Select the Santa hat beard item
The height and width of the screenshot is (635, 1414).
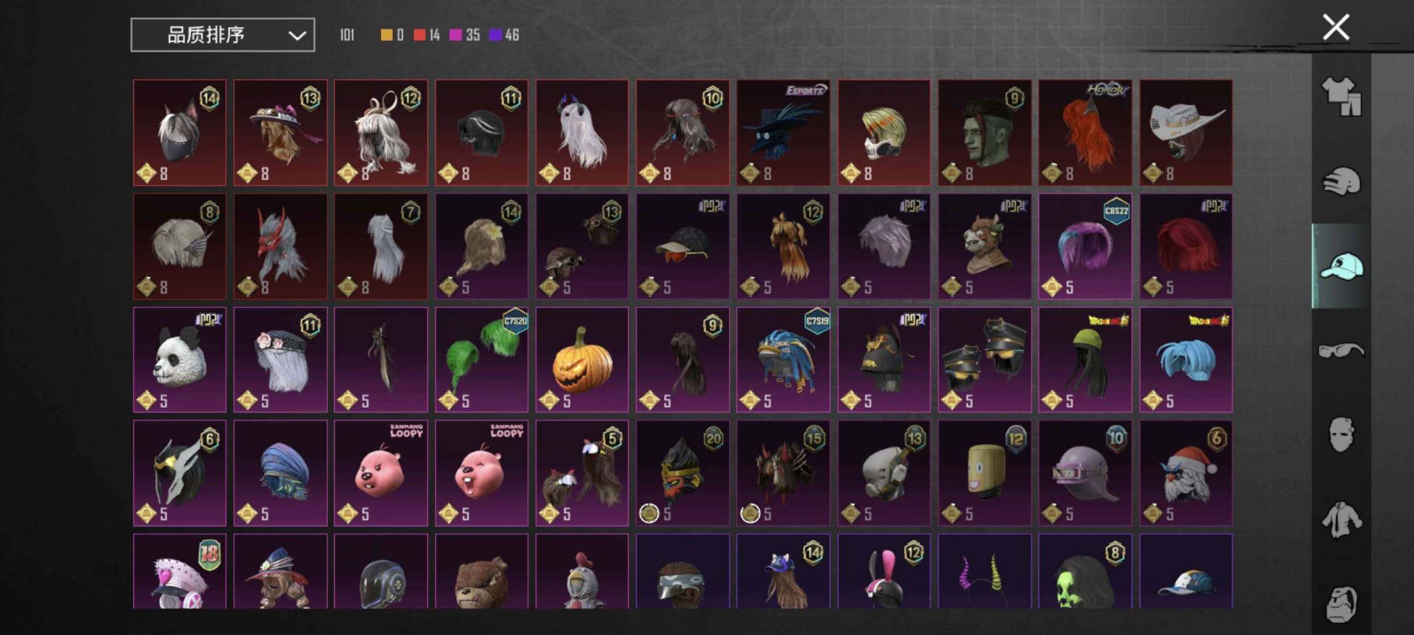pos(1186,473)
